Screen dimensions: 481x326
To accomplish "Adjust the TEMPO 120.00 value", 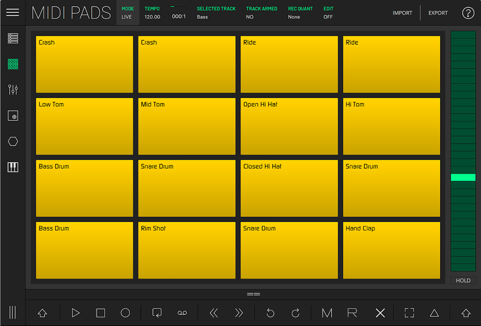I will pyautogui.click(x=152, y=13).
